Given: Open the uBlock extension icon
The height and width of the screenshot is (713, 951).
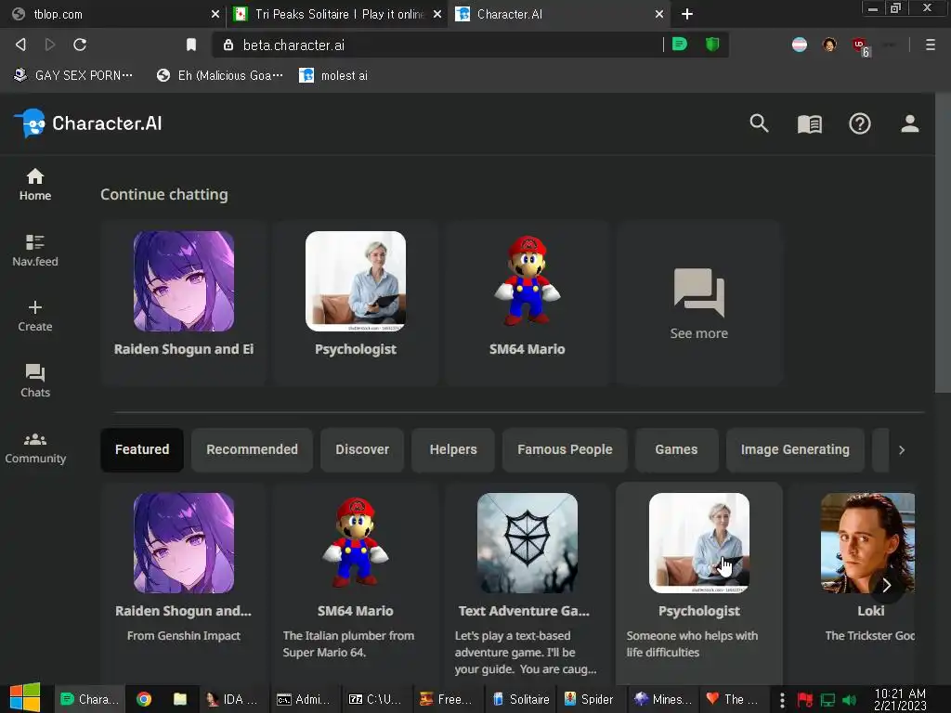Looking at the screenshot, I should [x=860, y=45].
